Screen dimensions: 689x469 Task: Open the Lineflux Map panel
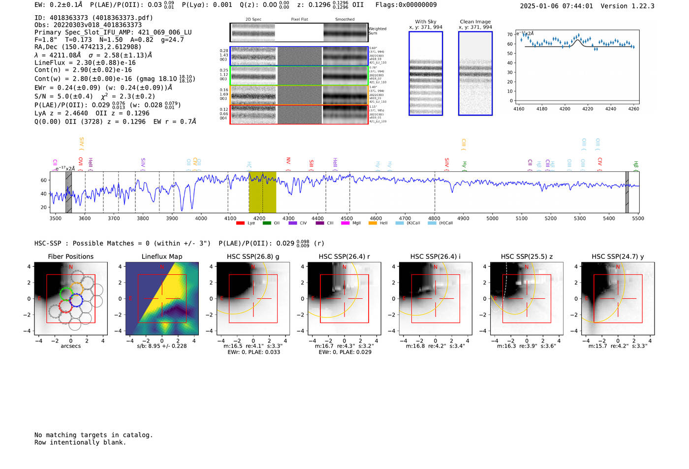point(162,298)
